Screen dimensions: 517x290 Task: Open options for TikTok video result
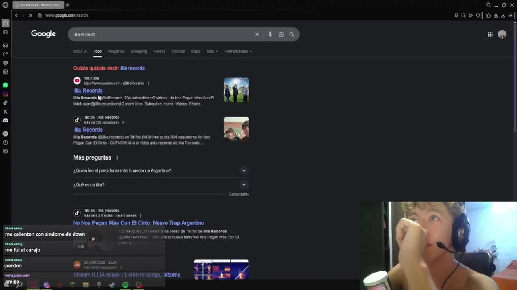pyautogui.click(x=141, y=215)
